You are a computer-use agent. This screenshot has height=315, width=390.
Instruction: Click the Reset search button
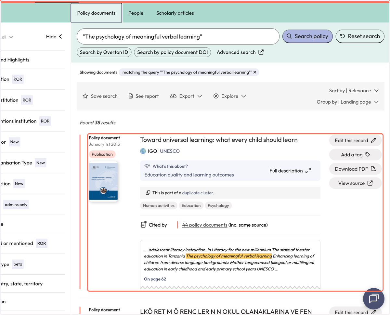coord(360,36)
